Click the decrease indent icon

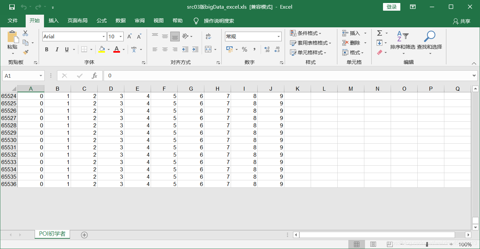(185, 50)
